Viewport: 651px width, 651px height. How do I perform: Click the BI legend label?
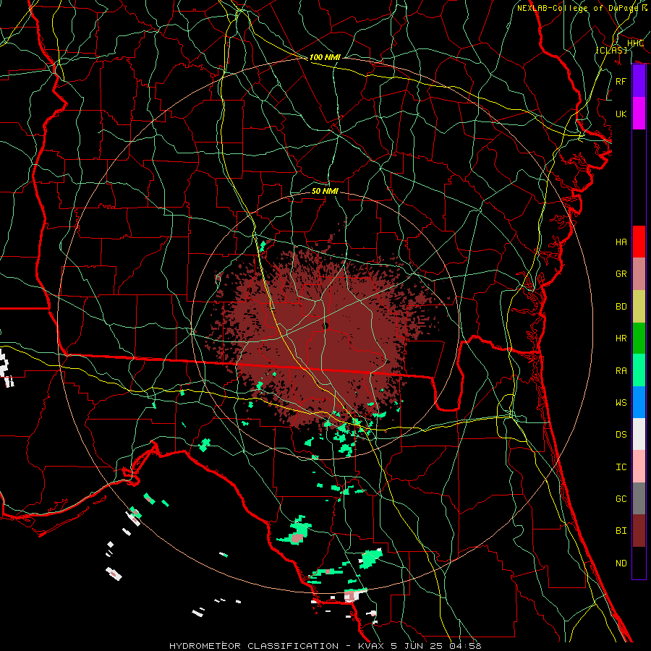(x=621, y=531)
